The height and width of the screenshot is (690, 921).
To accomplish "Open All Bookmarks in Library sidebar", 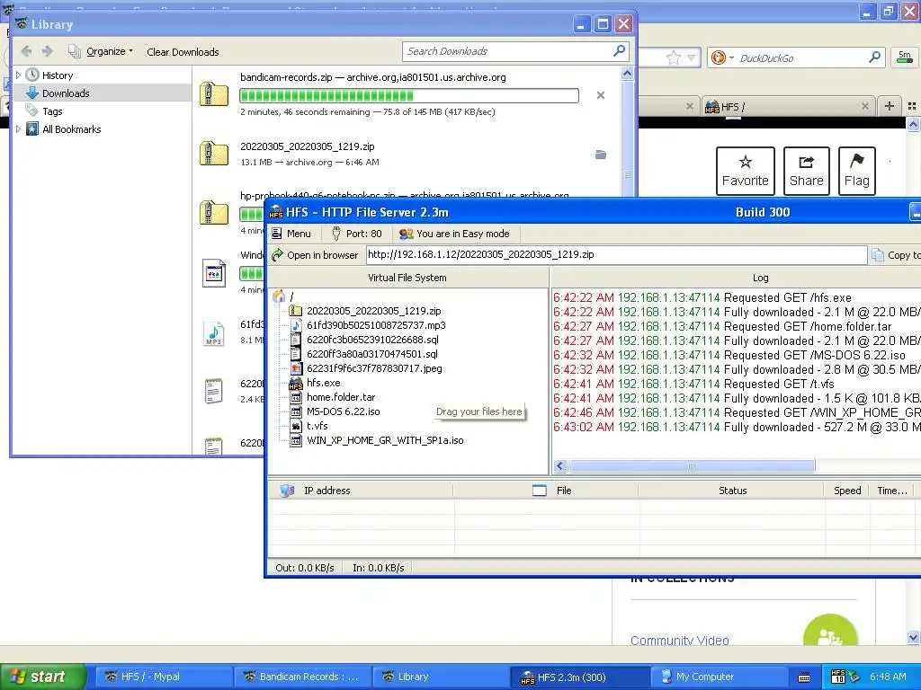I will pos(71,129).
